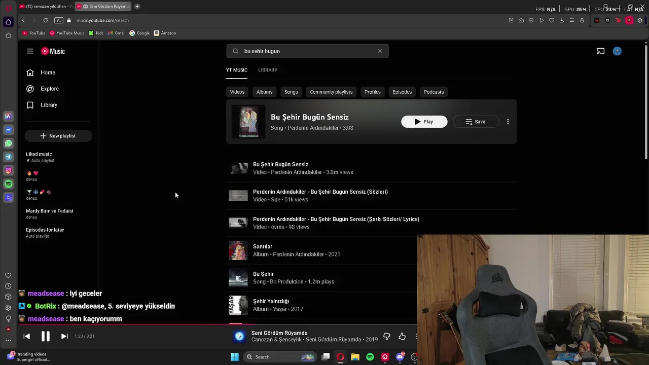649x365 pixels.
Task: Switch to the YT MUSIC tab
Action: click(237, 70)
